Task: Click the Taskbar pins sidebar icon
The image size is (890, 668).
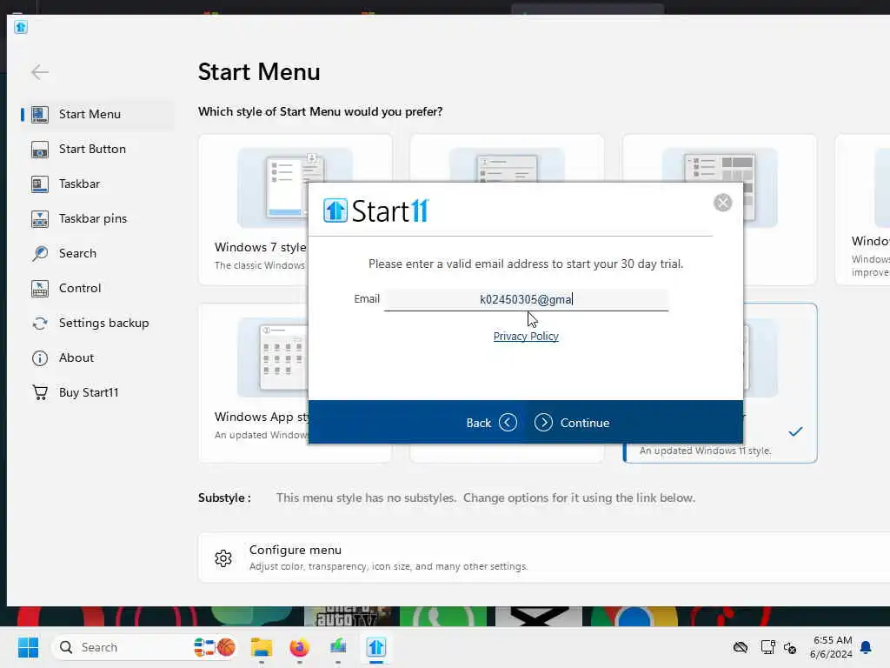Action: click(x=40, y=218)
